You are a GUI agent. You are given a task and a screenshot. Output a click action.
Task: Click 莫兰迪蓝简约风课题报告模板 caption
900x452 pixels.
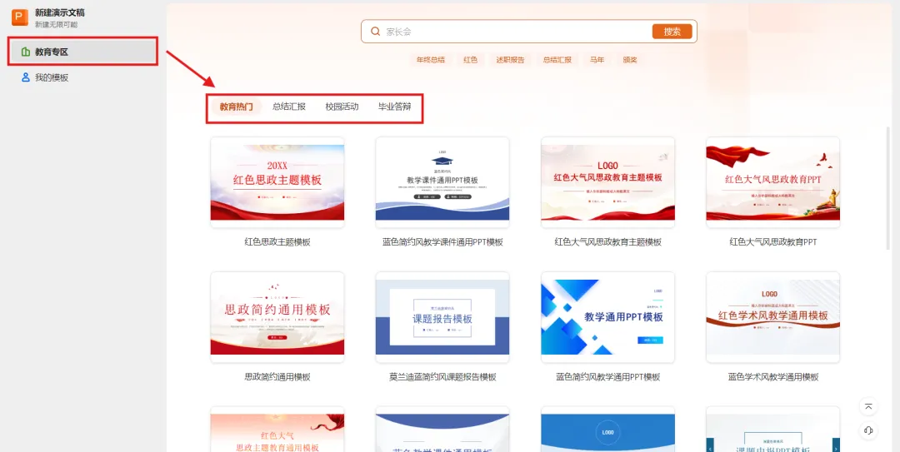pyautogui.click(x=442, y=377)
